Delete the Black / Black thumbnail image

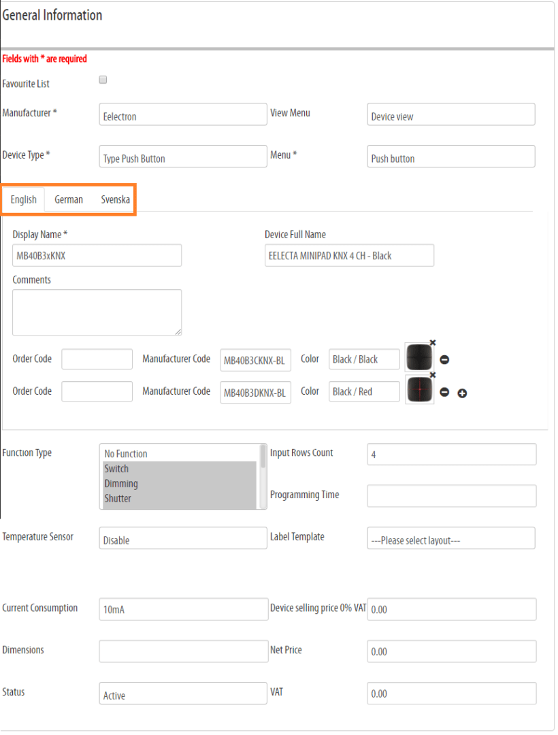click(433, 342)
